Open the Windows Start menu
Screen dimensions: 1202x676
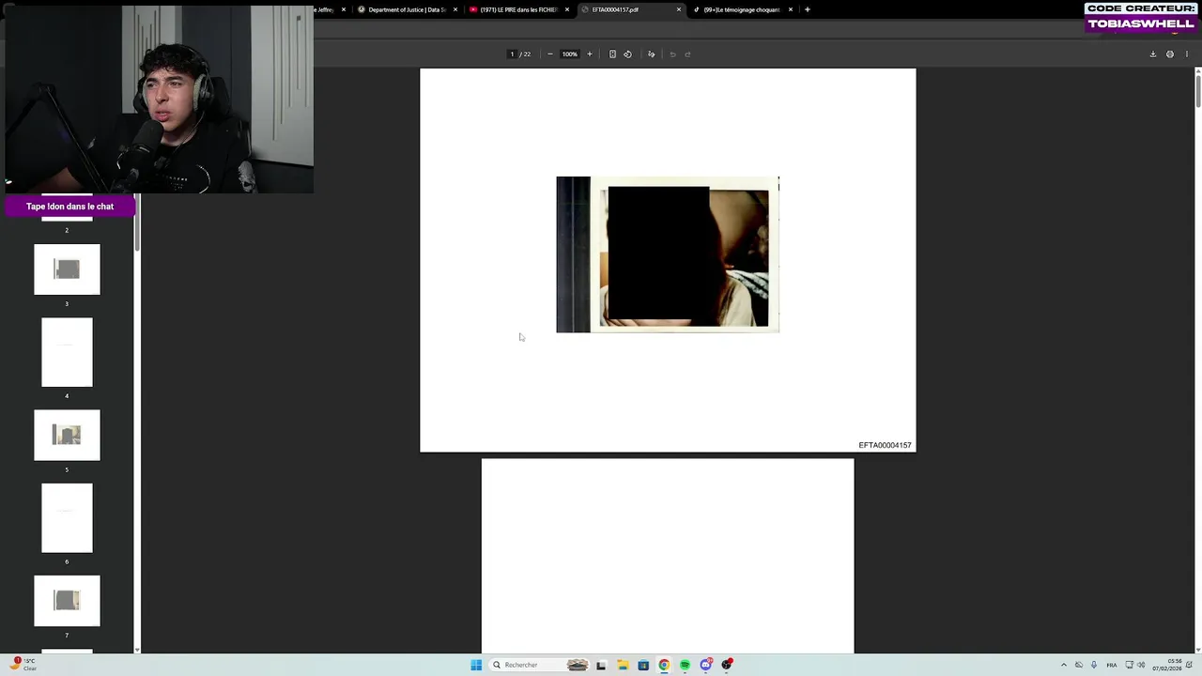tap(476, 665)
